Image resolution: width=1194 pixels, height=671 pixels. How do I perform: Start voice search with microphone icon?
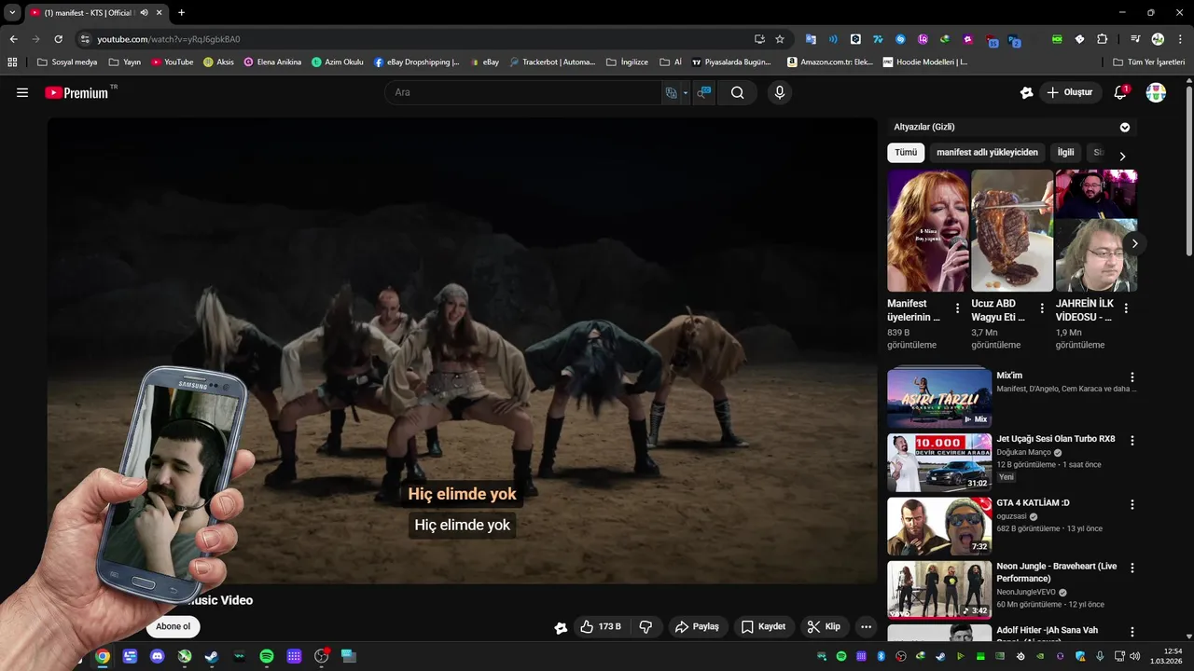pyautogui.click(x=779, y=92)
